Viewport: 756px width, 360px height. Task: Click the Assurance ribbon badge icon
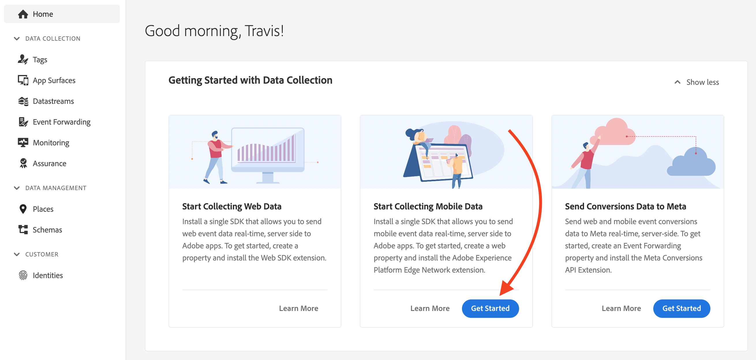[23, 164]
